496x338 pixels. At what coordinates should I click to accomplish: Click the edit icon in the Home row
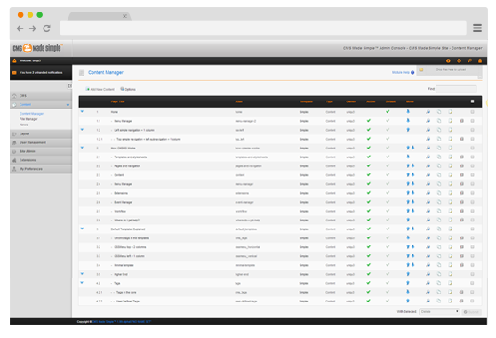click(450, 112)
